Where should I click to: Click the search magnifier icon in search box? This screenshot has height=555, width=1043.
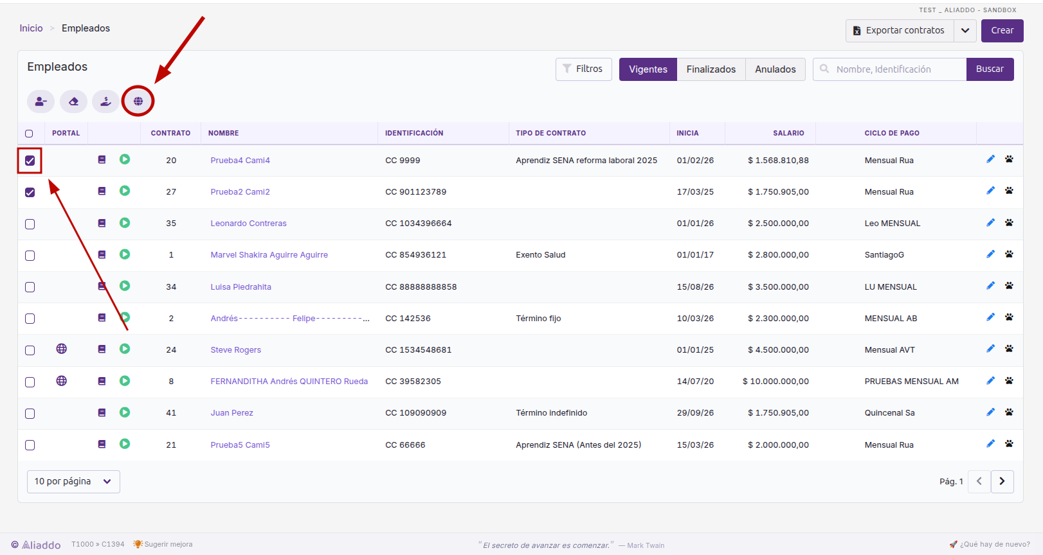(824, 69)
